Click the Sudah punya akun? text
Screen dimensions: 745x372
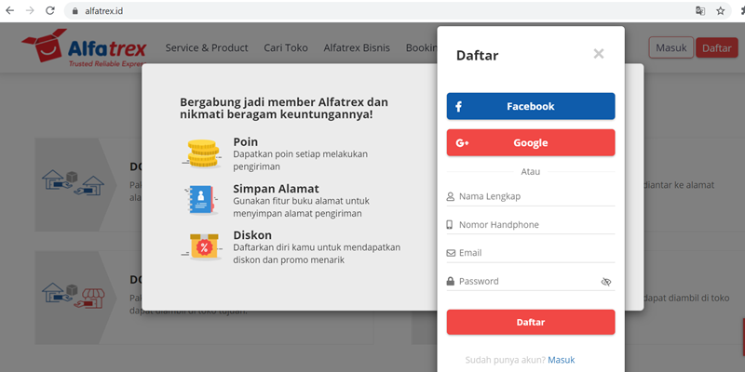pos(506,360)
